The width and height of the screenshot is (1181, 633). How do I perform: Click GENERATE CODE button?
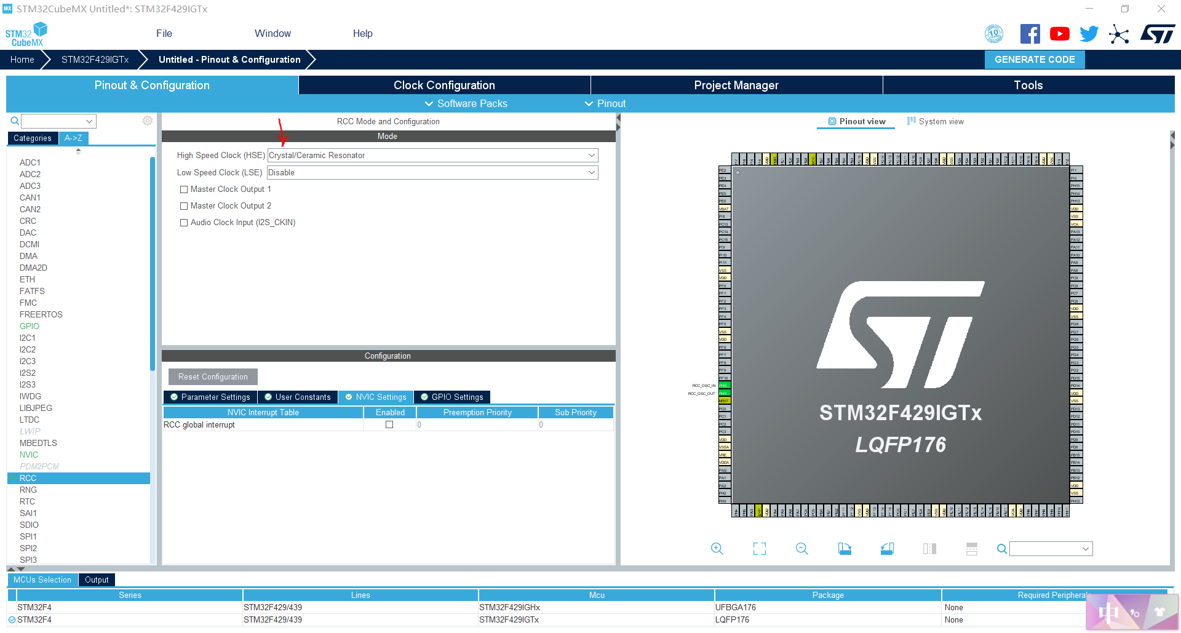[x=1035, y=60]
